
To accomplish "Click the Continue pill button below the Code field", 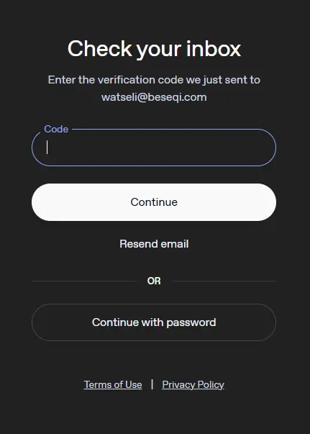I will point(154,202).
